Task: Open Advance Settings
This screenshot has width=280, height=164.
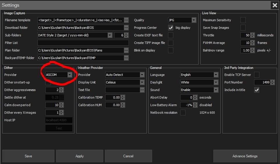Action: tap(245, 156)
